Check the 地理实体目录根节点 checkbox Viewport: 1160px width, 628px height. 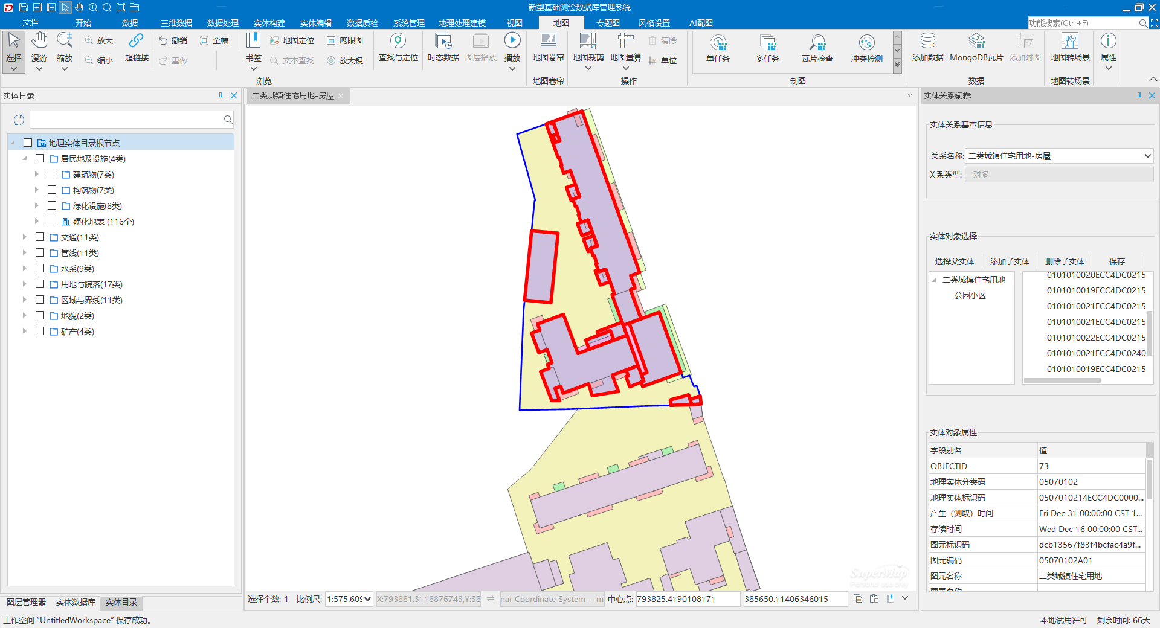pyautogui.click(x=28, y=143)
